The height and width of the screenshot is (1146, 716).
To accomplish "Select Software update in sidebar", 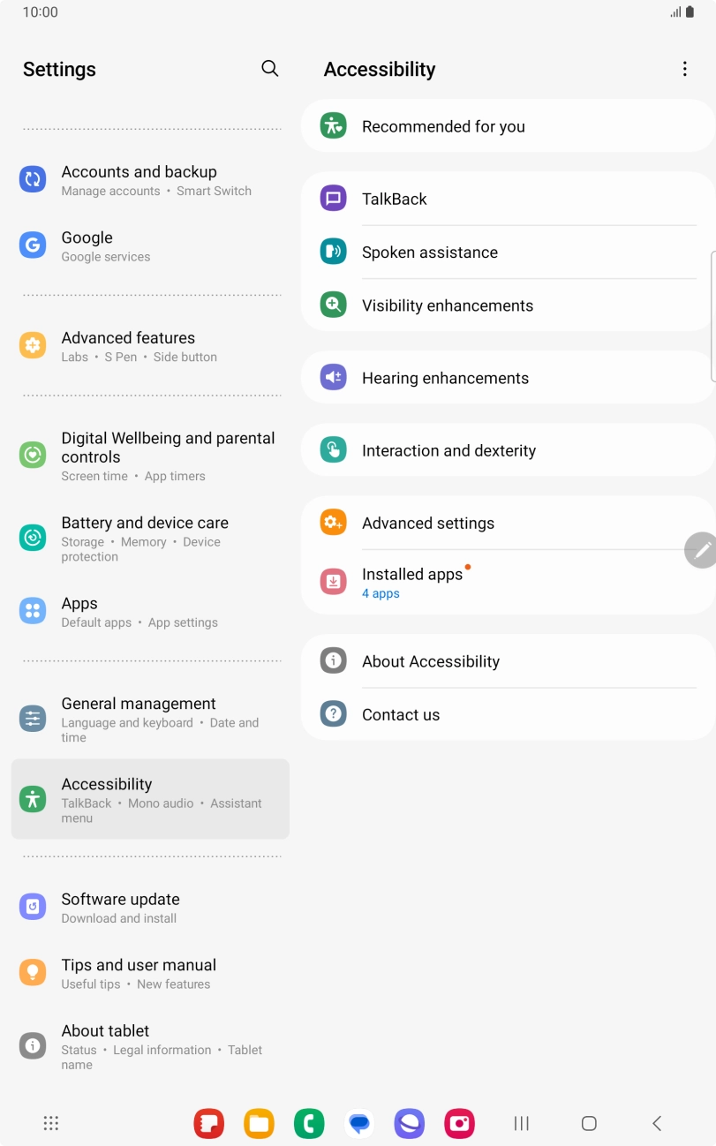I will [x=150, y=907].
